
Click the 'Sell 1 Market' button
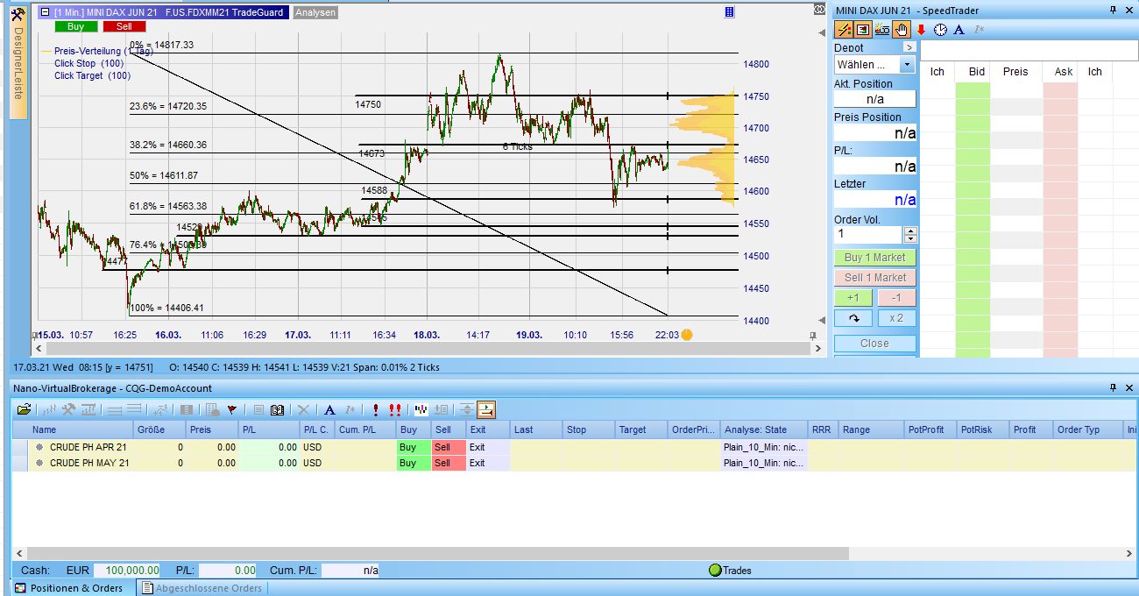[x=875, y=278]
